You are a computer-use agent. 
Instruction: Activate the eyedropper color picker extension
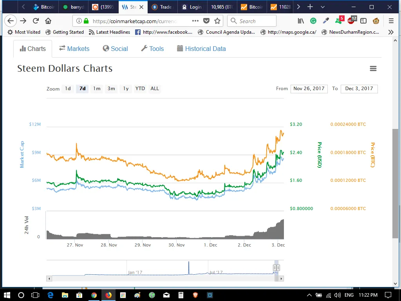326,21
